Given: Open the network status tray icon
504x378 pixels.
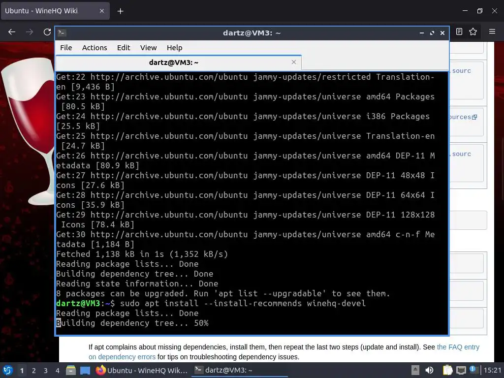Looking at the screenshot, I should 461,370.
